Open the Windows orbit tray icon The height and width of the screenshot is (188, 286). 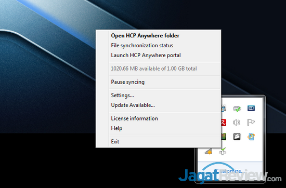click(x=251, y=137)
